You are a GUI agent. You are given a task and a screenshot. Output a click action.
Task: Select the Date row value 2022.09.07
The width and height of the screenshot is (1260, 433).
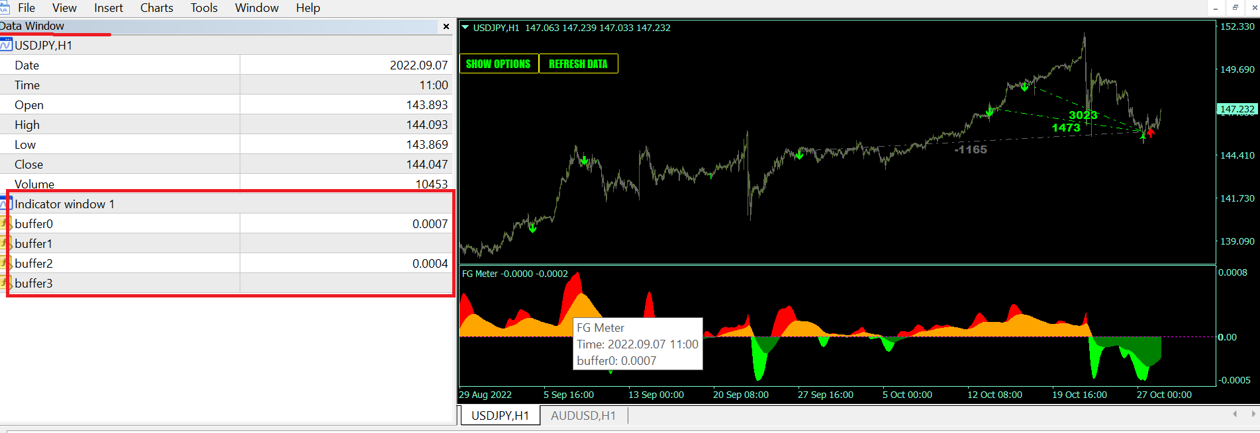418,65
